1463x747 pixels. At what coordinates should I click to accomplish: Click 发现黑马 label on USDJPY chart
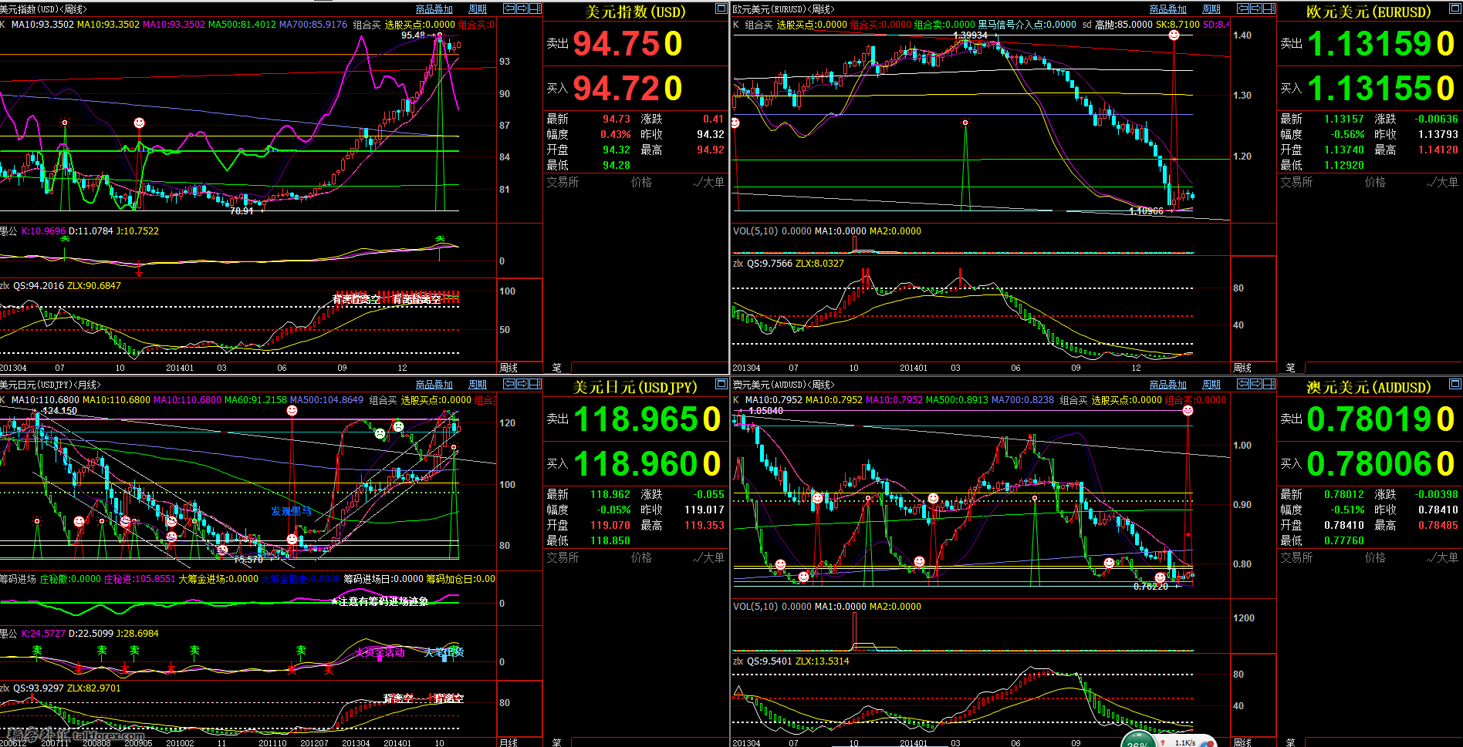(x=291, y=511)
